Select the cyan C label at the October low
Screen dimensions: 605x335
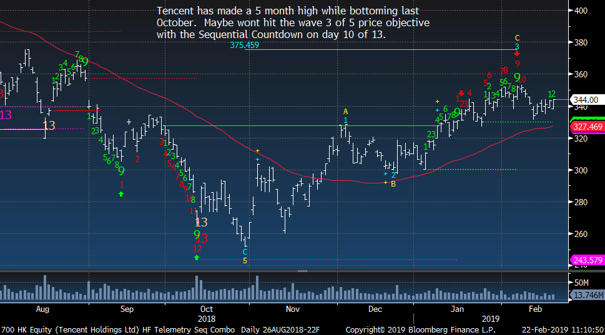[245, 252]
